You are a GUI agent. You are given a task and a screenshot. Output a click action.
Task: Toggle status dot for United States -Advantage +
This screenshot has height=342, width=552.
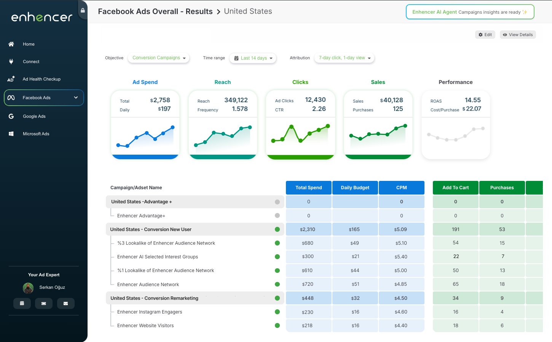coord(277,202)
